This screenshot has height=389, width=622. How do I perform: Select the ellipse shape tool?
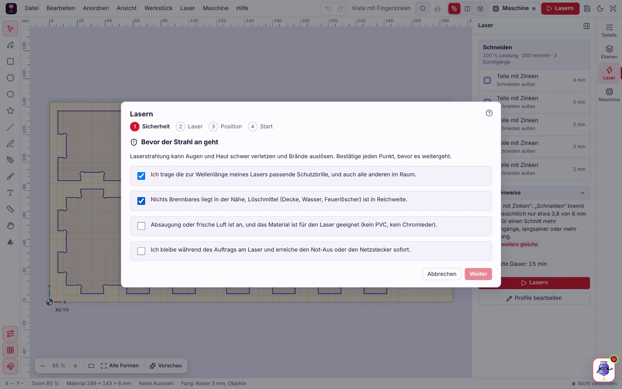(10, 78)
